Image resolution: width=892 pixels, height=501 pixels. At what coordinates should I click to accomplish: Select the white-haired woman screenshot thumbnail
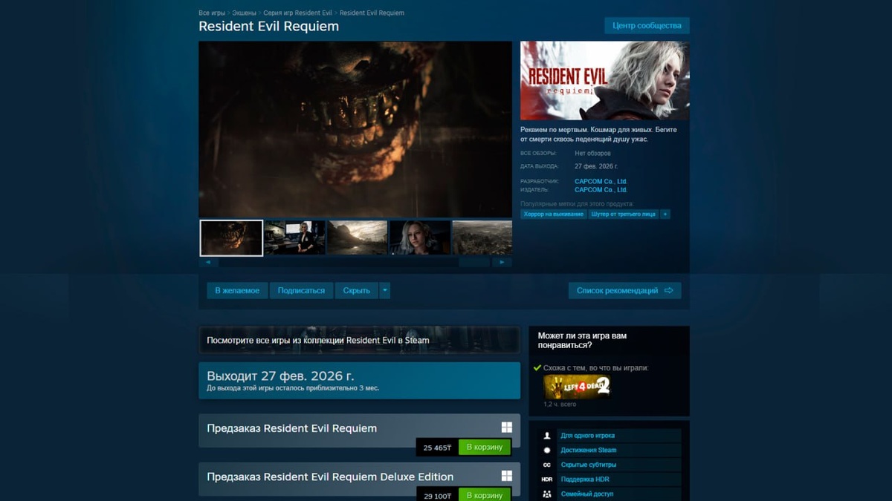pyautogui.click(x=419, y=238)
